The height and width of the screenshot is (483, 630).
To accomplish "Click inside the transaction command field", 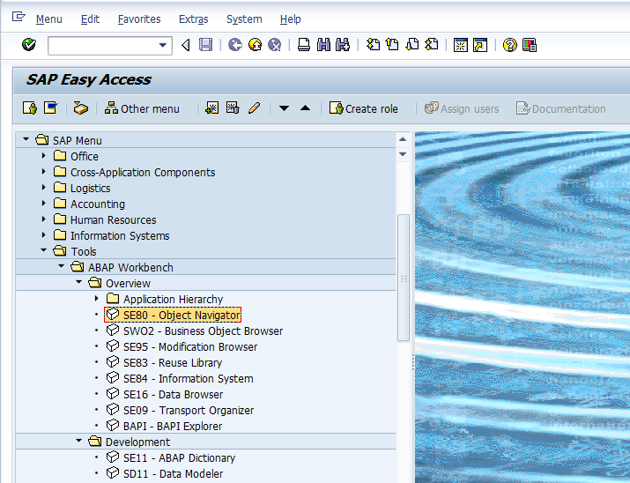I will (x=101, y=45).
